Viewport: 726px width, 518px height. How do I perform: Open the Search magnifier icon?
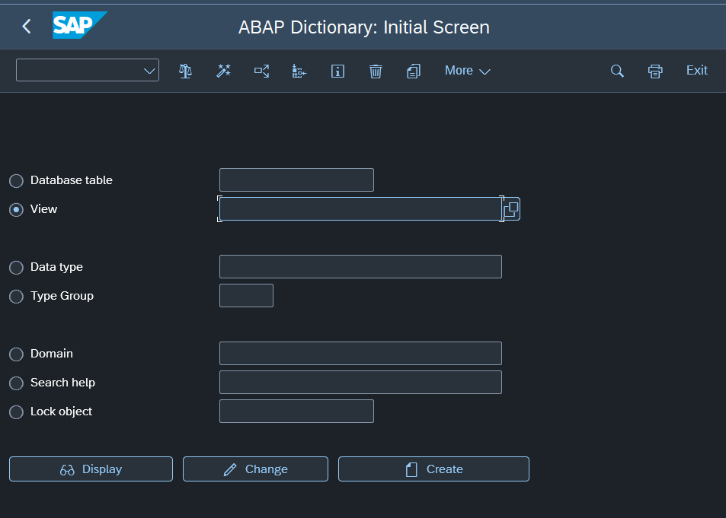coord(617,70)
